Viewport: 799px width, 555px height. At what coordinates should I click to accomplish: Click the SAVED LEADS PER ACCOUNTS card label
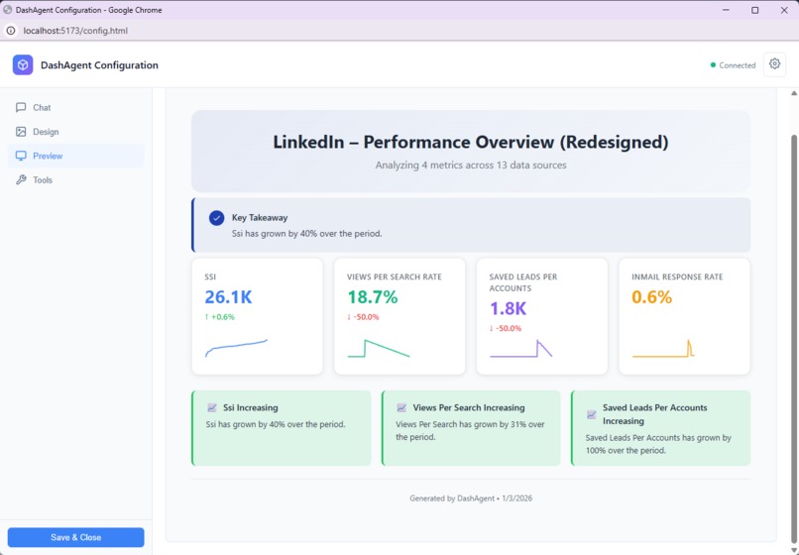point(523,282)
